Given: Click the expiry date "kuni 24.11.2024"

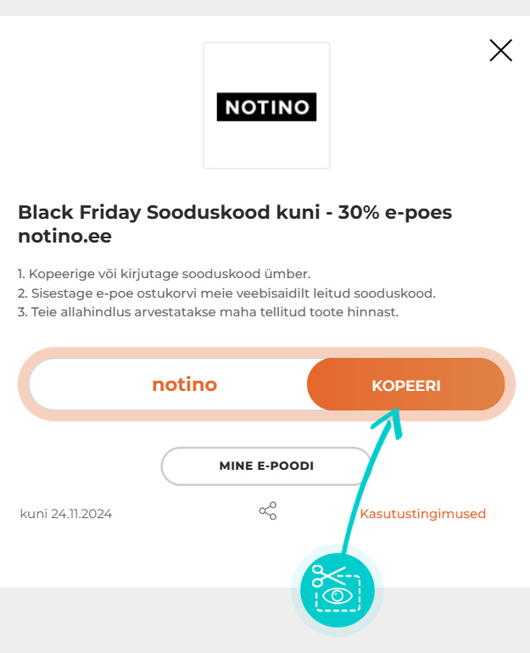Looking at the screenshot, I should pos(66,514).
